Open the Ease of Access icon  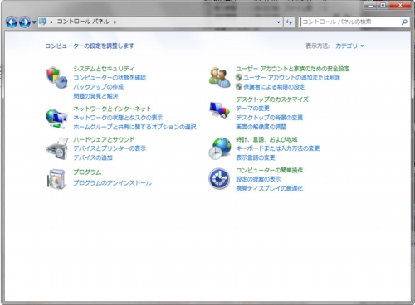pyautogui.click(x=219, y=179)
